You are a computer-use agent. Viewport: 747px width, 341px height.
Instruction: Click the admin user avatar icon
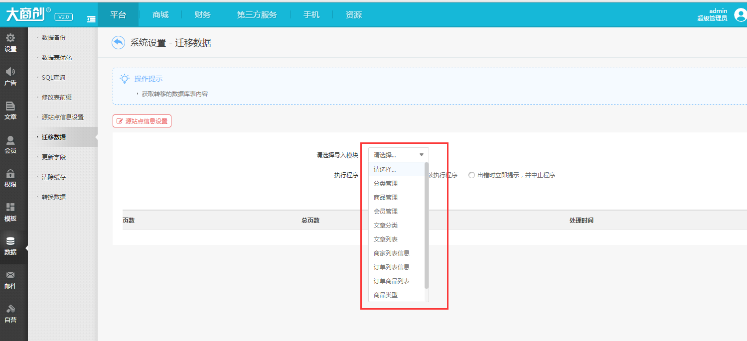point(740,15)
